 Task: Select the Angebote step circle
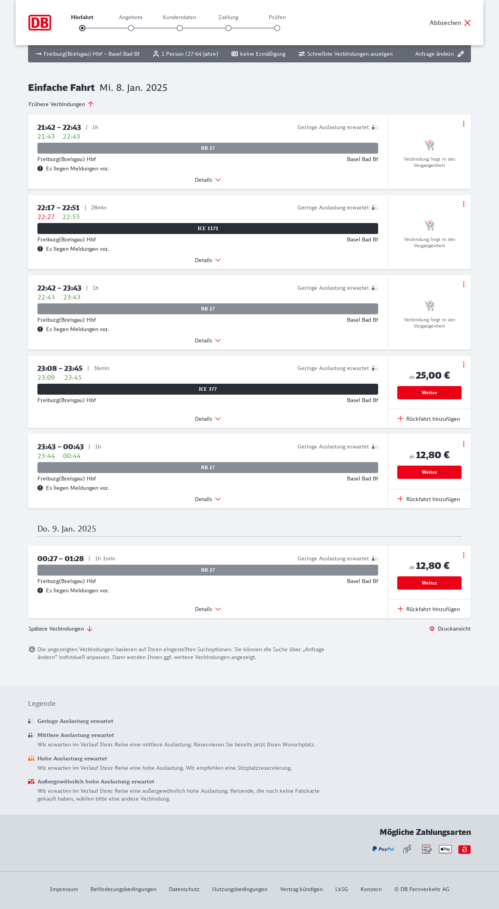[131, 28]
